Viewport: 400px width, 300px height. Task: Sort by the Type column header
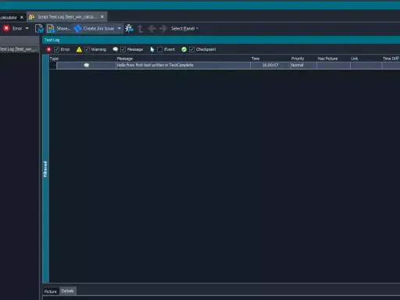click(82, 59)
